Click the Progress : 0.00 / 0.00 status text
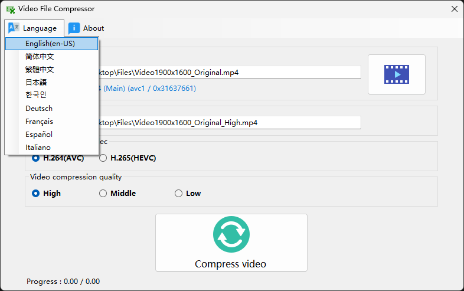 pos(63,281)
